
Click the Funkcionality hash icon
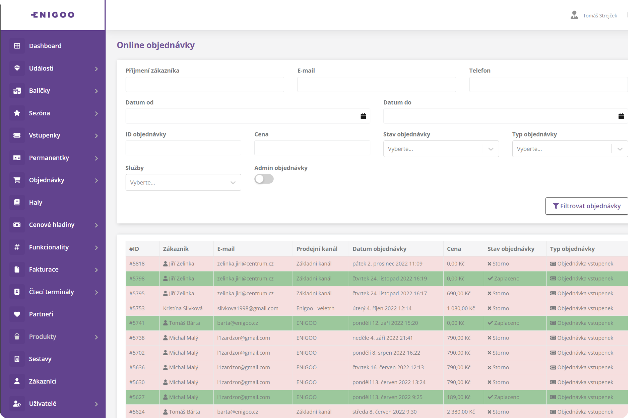(17, 247)
